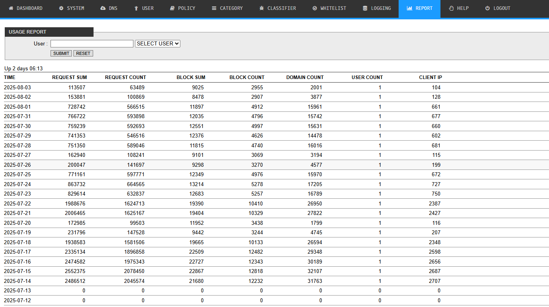Click the power icon beside Logout
549x307 pixels.
point(487,8)
